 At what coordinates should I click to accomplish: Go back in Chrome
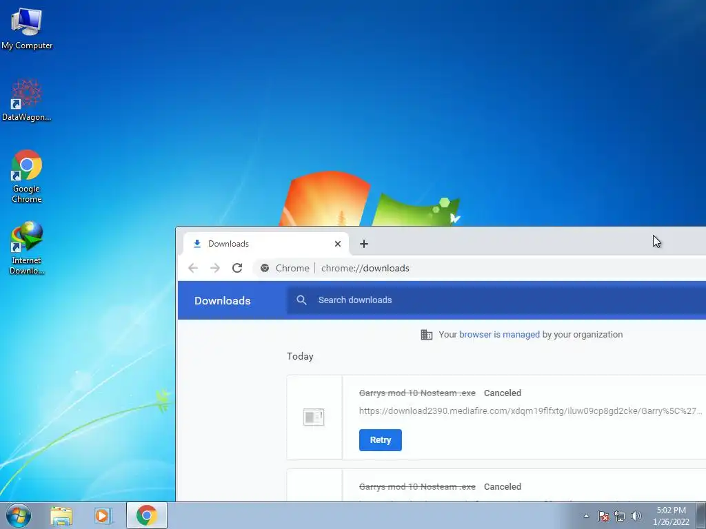(193, 268)
